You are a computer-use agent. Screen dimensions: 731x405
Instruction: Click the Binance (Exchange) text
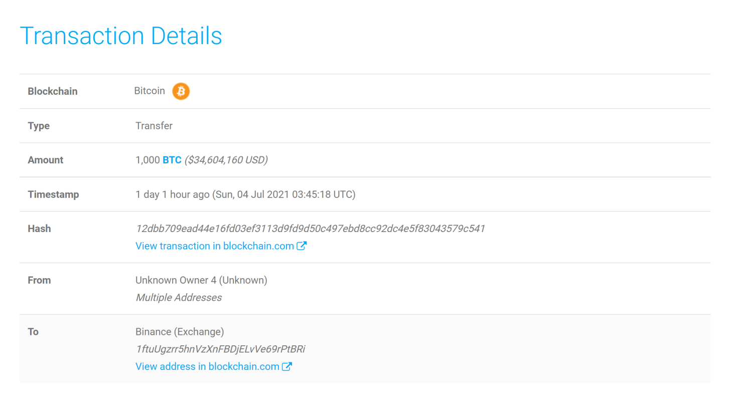[180, 332]
